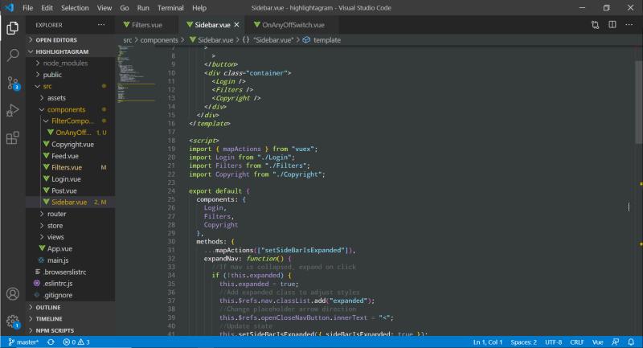
Task: Open the View menu
Action: pyautogui.click(x=104, y=8)
